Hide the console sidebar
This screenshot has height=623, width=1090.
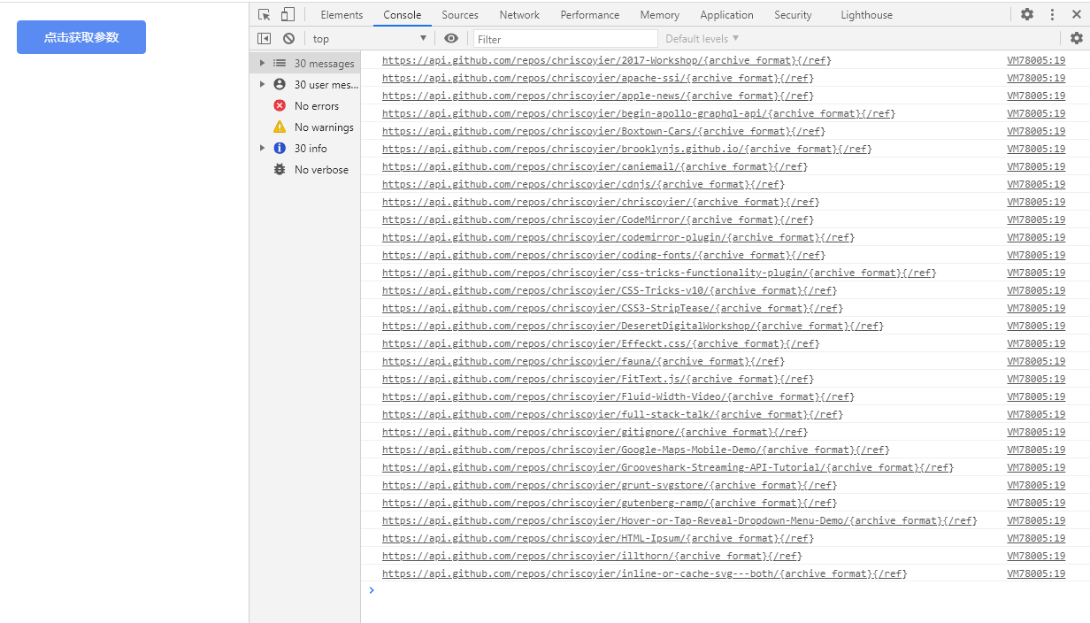click(264, 39)
